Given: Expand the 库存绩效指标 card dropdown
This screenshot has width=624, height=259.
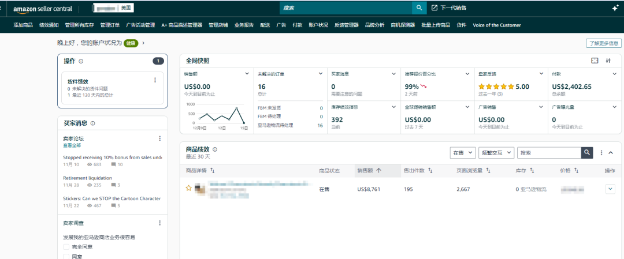Looking at the screenshot, I should tap(394, 107).
